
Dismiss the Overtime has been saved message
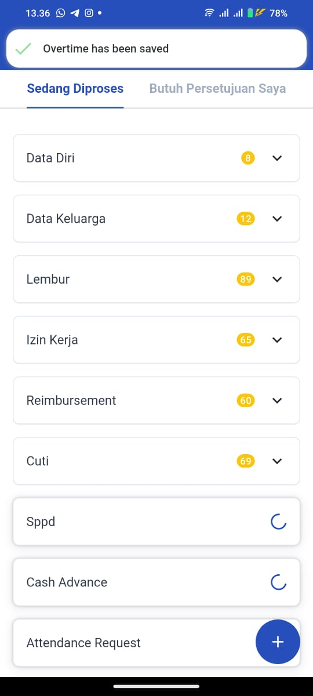tap(156, 49)
